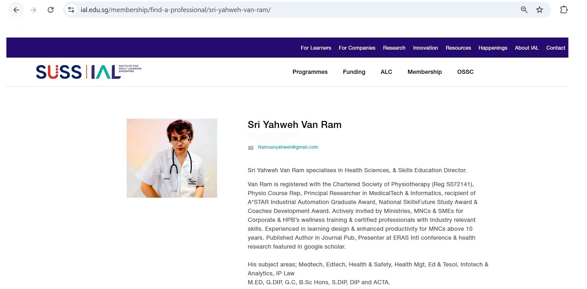The image size is (587, 289).
Task: Open the For Companies menu
Action: pyautogui.click(x=357, y=48)
